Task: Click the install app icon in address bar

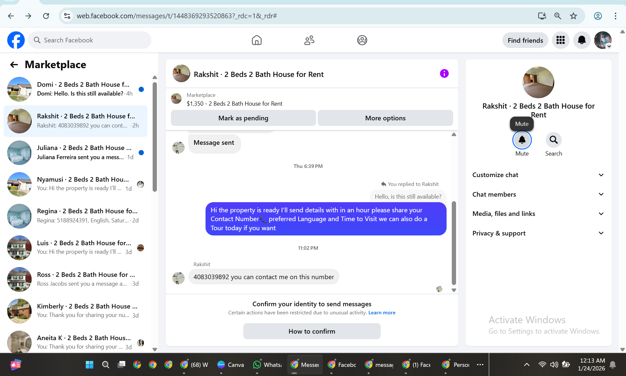Action: 542,16
